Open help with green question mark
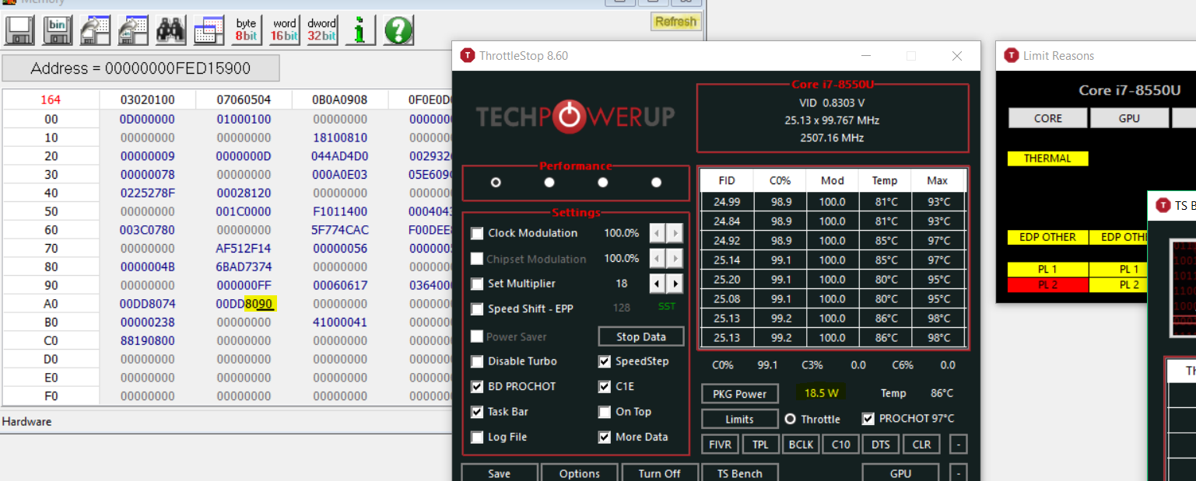The height and width of the screenshot is (481, 1196). (x=398, y=30)
